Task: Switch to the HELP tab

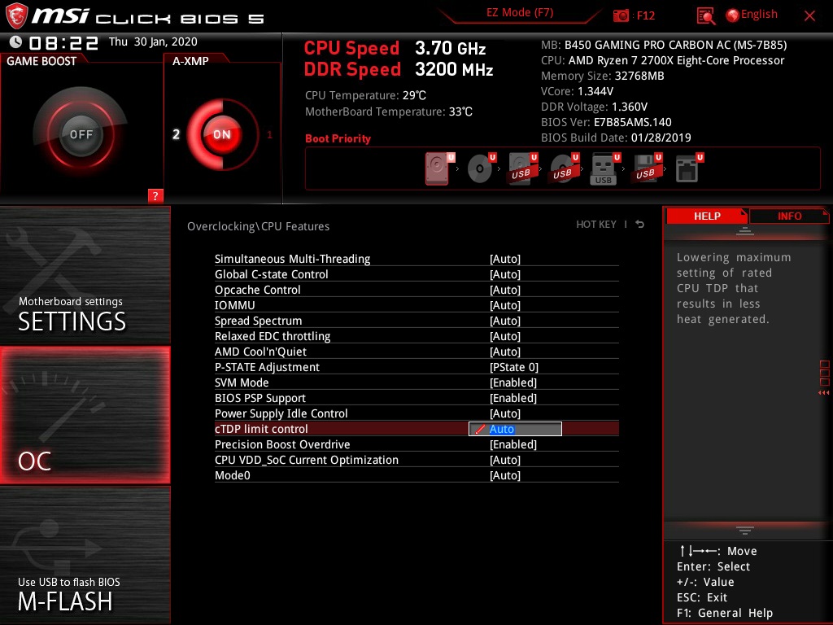Action: coord(707,216)
